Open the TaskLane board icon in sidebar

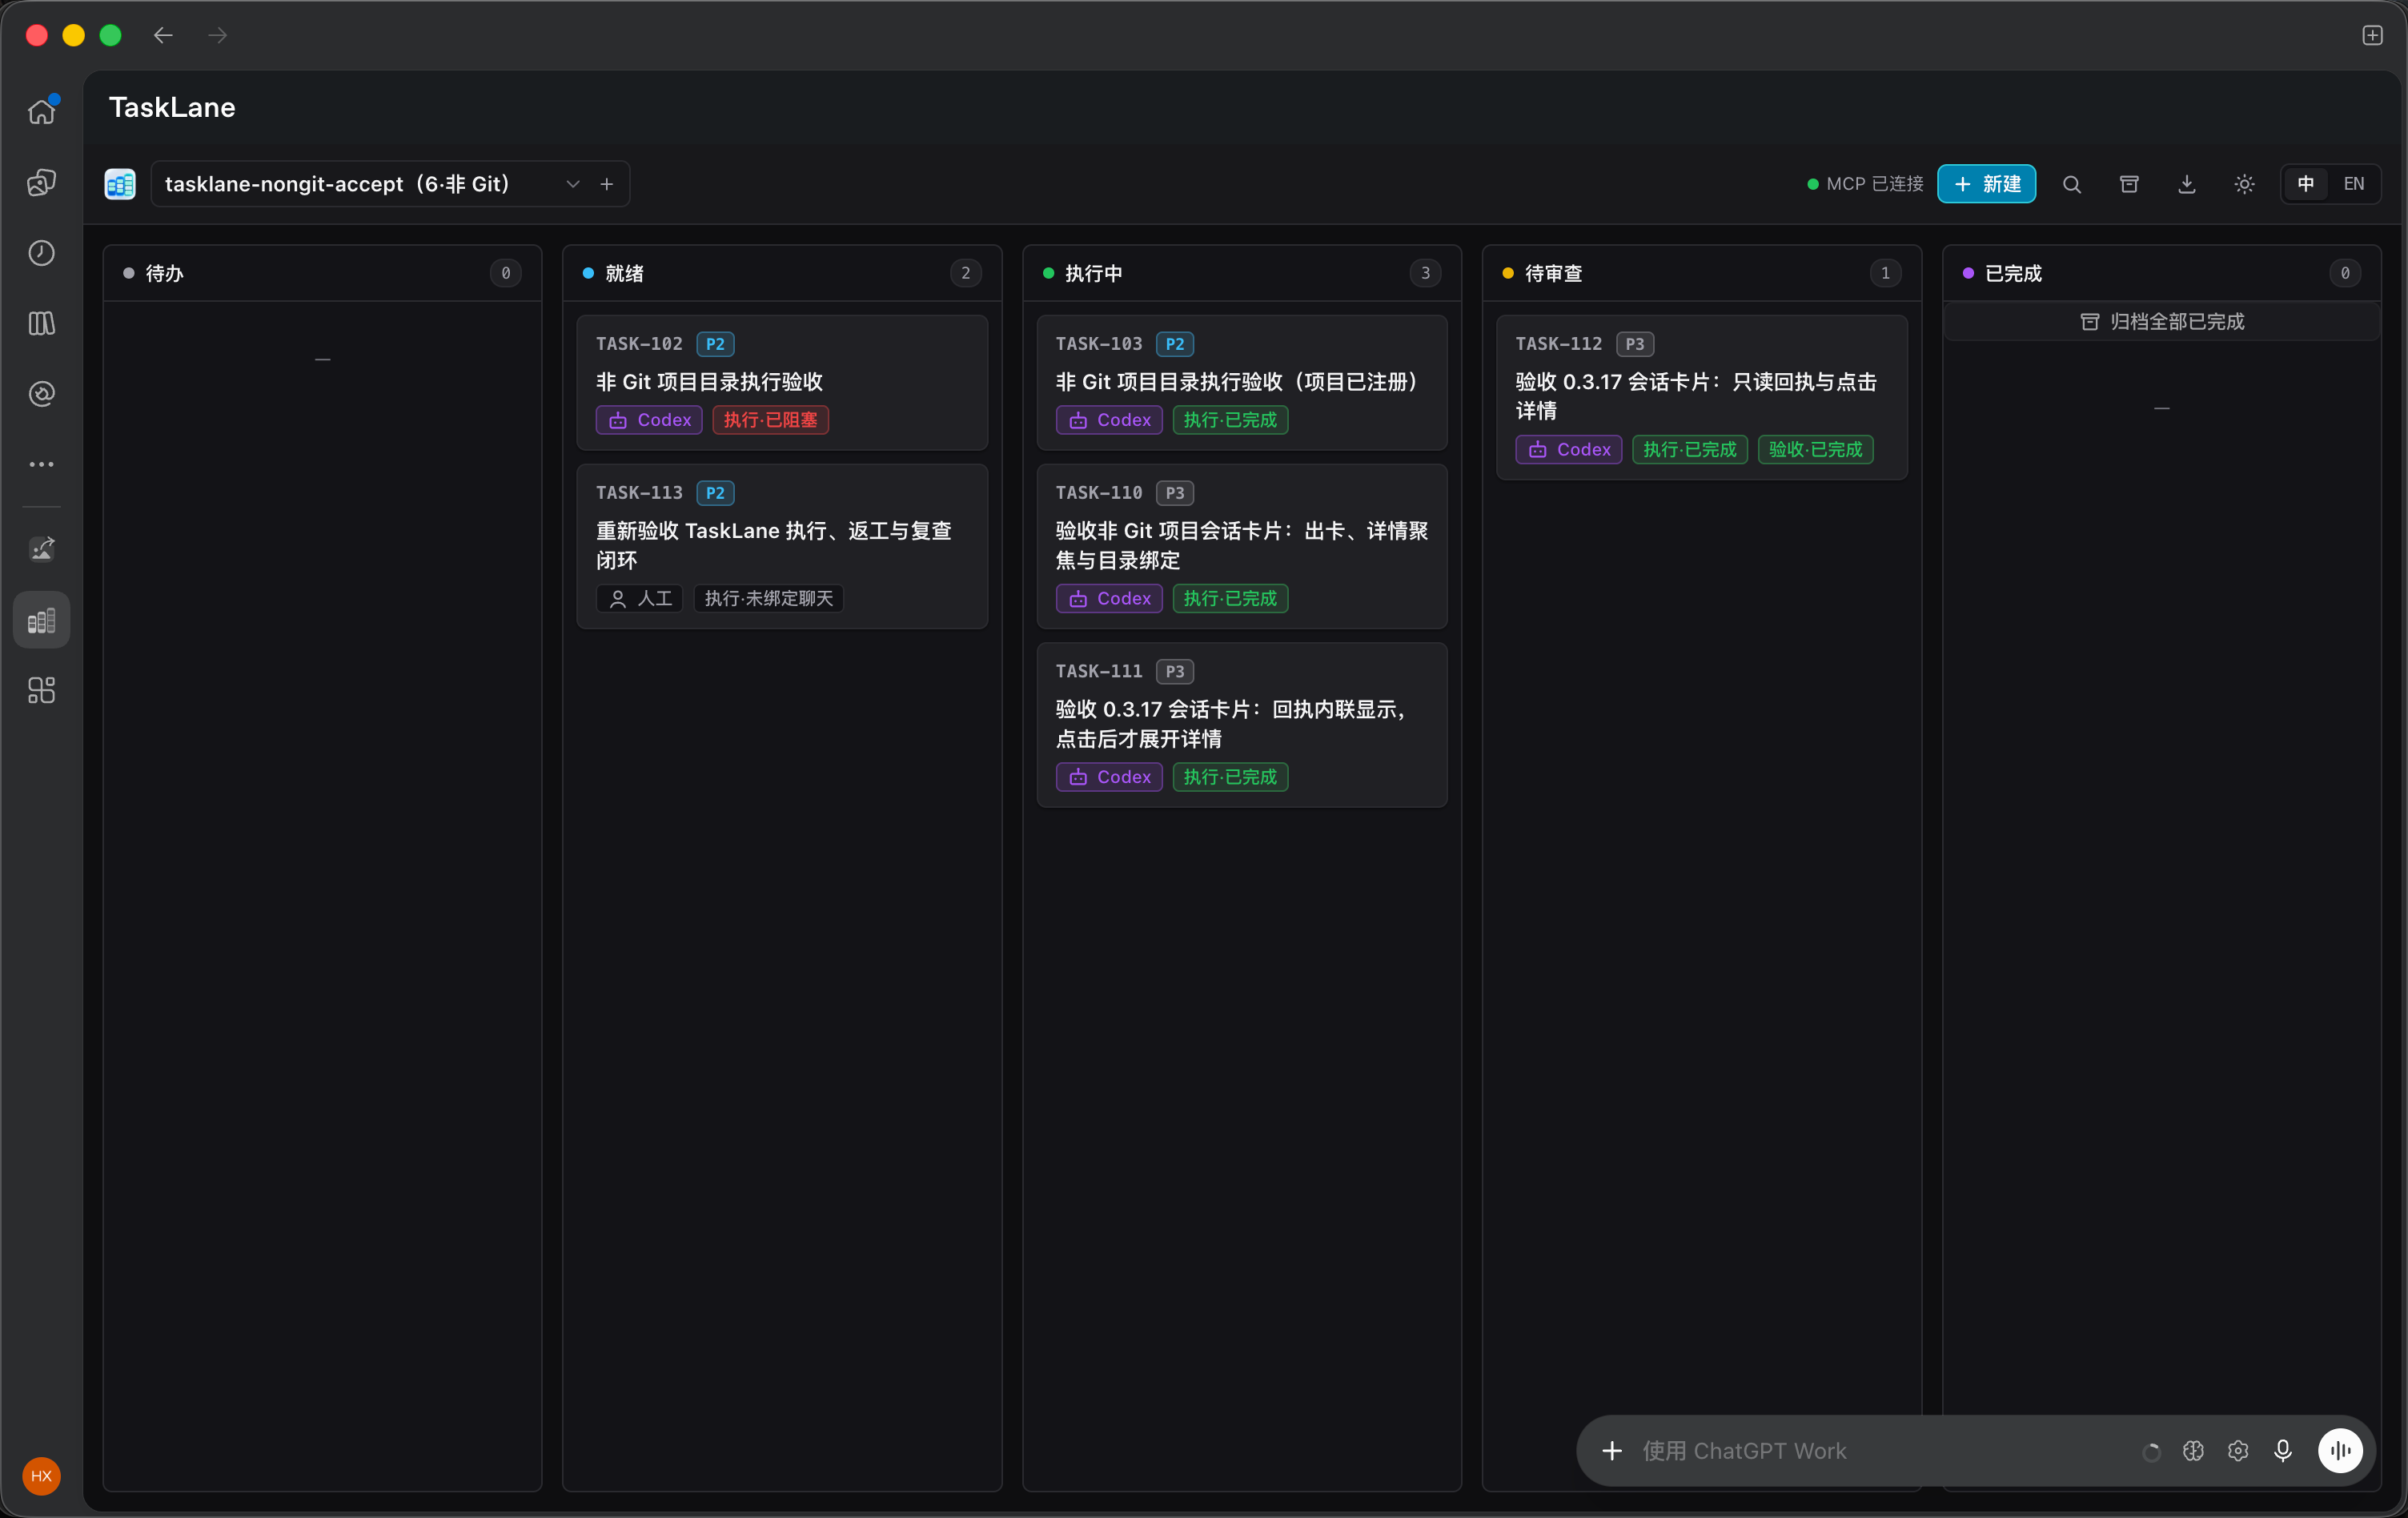coord(41,621)
